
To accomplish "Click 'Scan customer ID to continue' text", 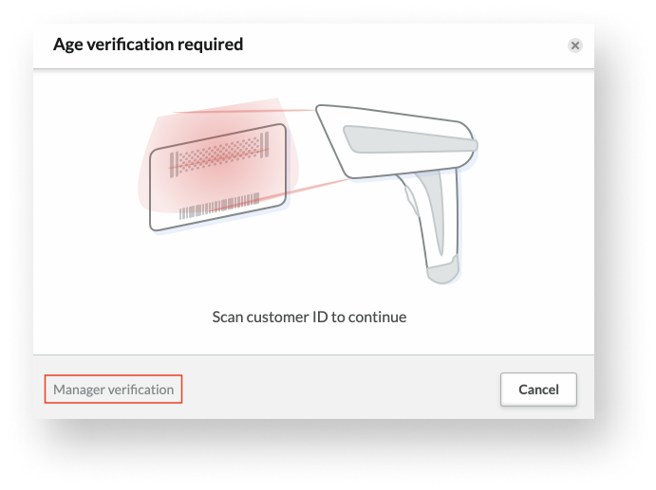I will point(309,317).
